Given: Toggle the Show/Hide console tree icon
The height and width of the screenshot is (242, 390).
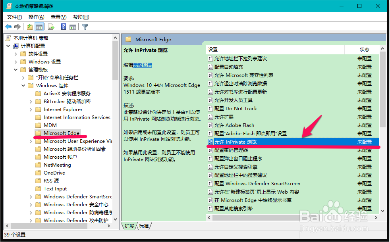Looking at the screenshot, I should coord(39,27).
